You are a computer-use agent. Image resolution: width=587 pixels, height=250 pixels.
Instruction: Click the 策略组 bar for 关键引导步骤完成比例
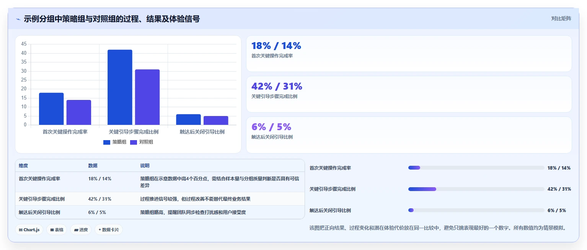pos(120,87)
